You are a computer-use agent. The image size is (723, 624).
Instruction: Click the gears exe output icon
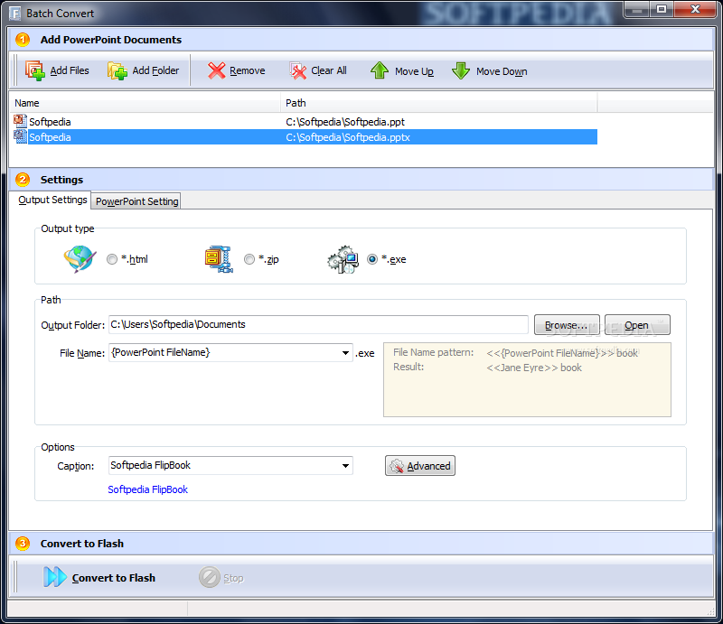tap(343, 259)
